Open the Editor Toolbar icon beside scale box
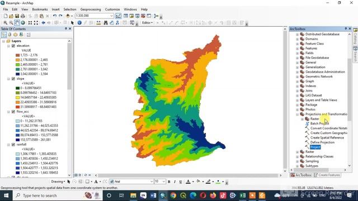358x201 pixels. click(118, 16)
